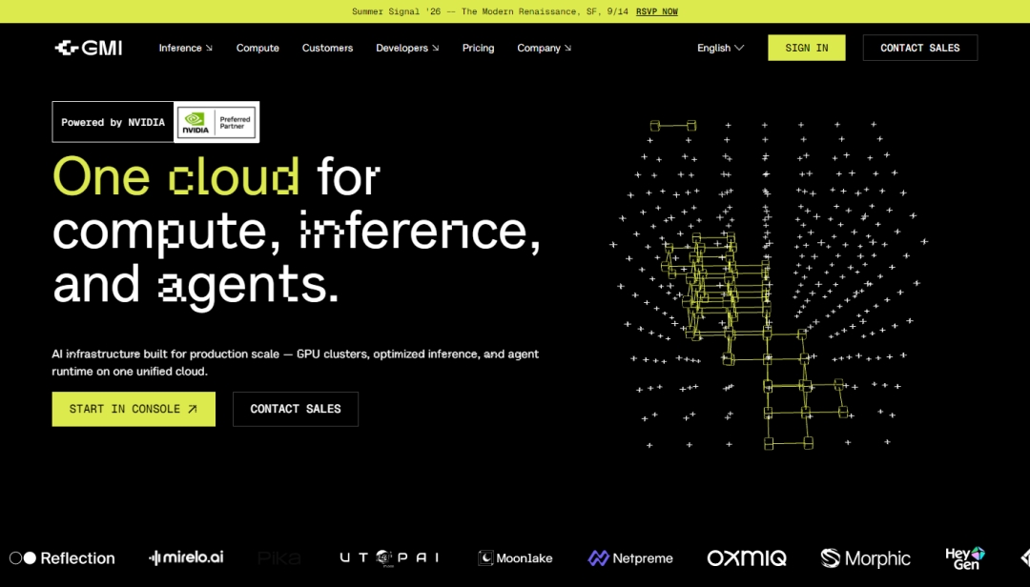Click the AI infrastructure description paragraph
Viewport: 1030px width, 587px height.
[296, 362]
